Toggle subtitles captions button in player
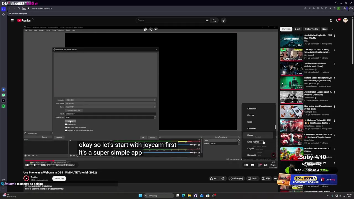This screenshot has height=199, width=354. (x=253, y=165)
